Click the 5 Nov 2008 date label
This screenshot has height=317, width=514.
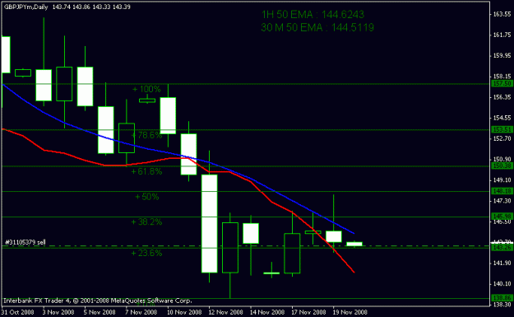100,312
